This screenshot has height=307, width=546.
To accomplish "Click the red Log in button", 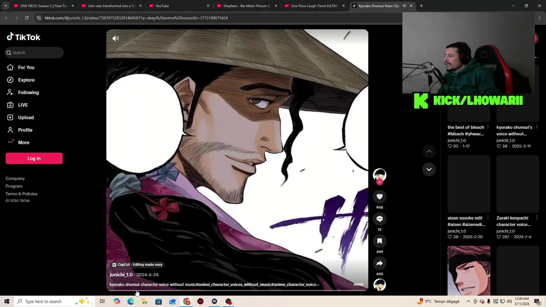I will point(34,158).
